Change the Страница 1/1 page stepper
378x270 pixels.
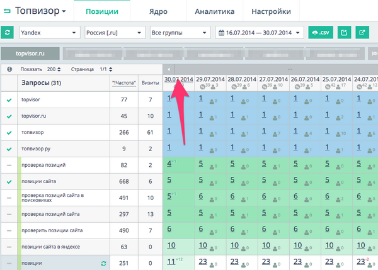[110, 69]
